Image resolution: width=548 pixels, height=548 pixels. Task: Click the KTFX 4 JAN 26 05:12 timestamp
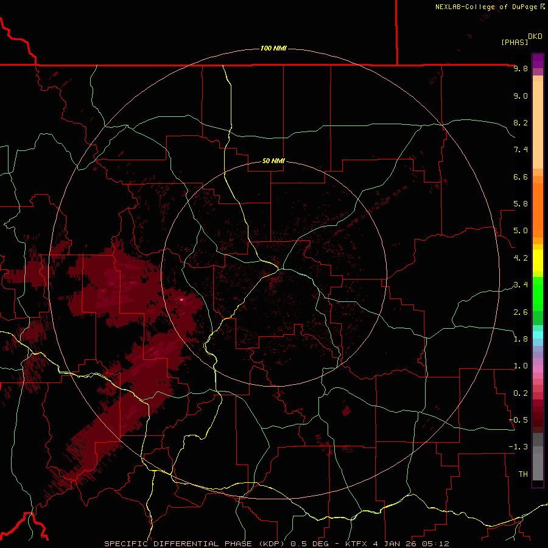pyautogui.click(x=397, y=544)
